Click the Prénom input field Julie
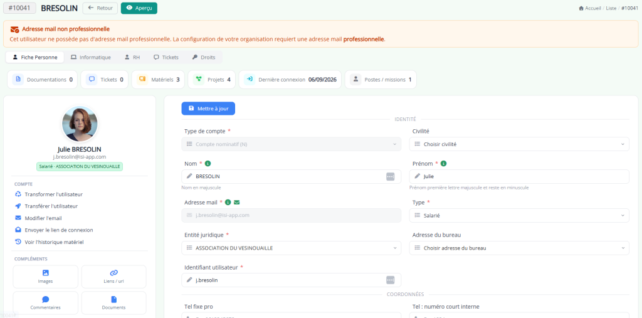The image size is (642, 318). click(519, 176)
